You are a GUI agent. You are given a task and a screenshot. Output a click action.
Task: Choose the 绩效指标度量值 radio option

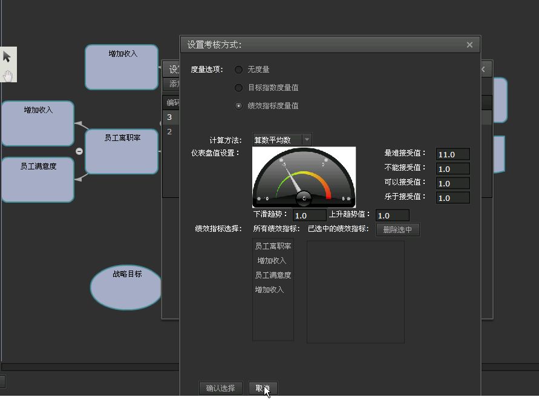tap(239, 106)
